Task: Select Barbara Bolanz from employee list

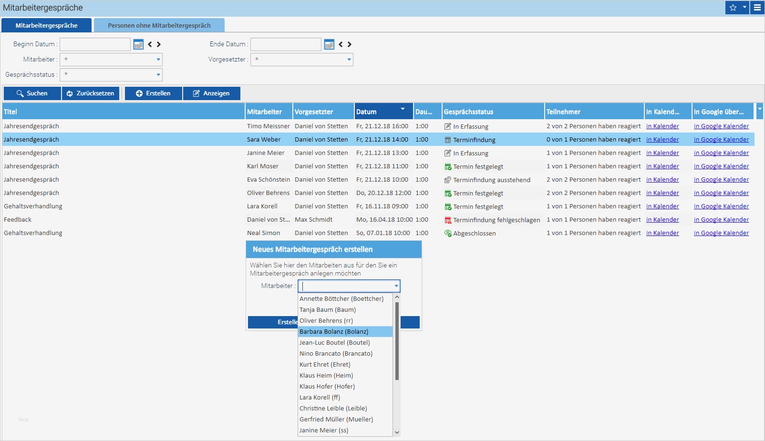Action: [334, 332]
